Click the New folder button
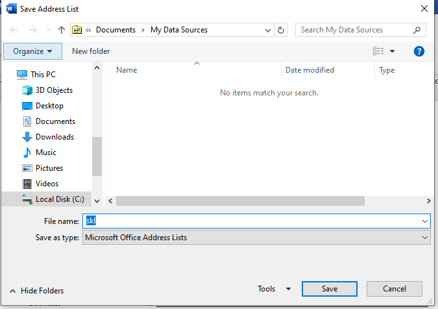 coord(91,51)
